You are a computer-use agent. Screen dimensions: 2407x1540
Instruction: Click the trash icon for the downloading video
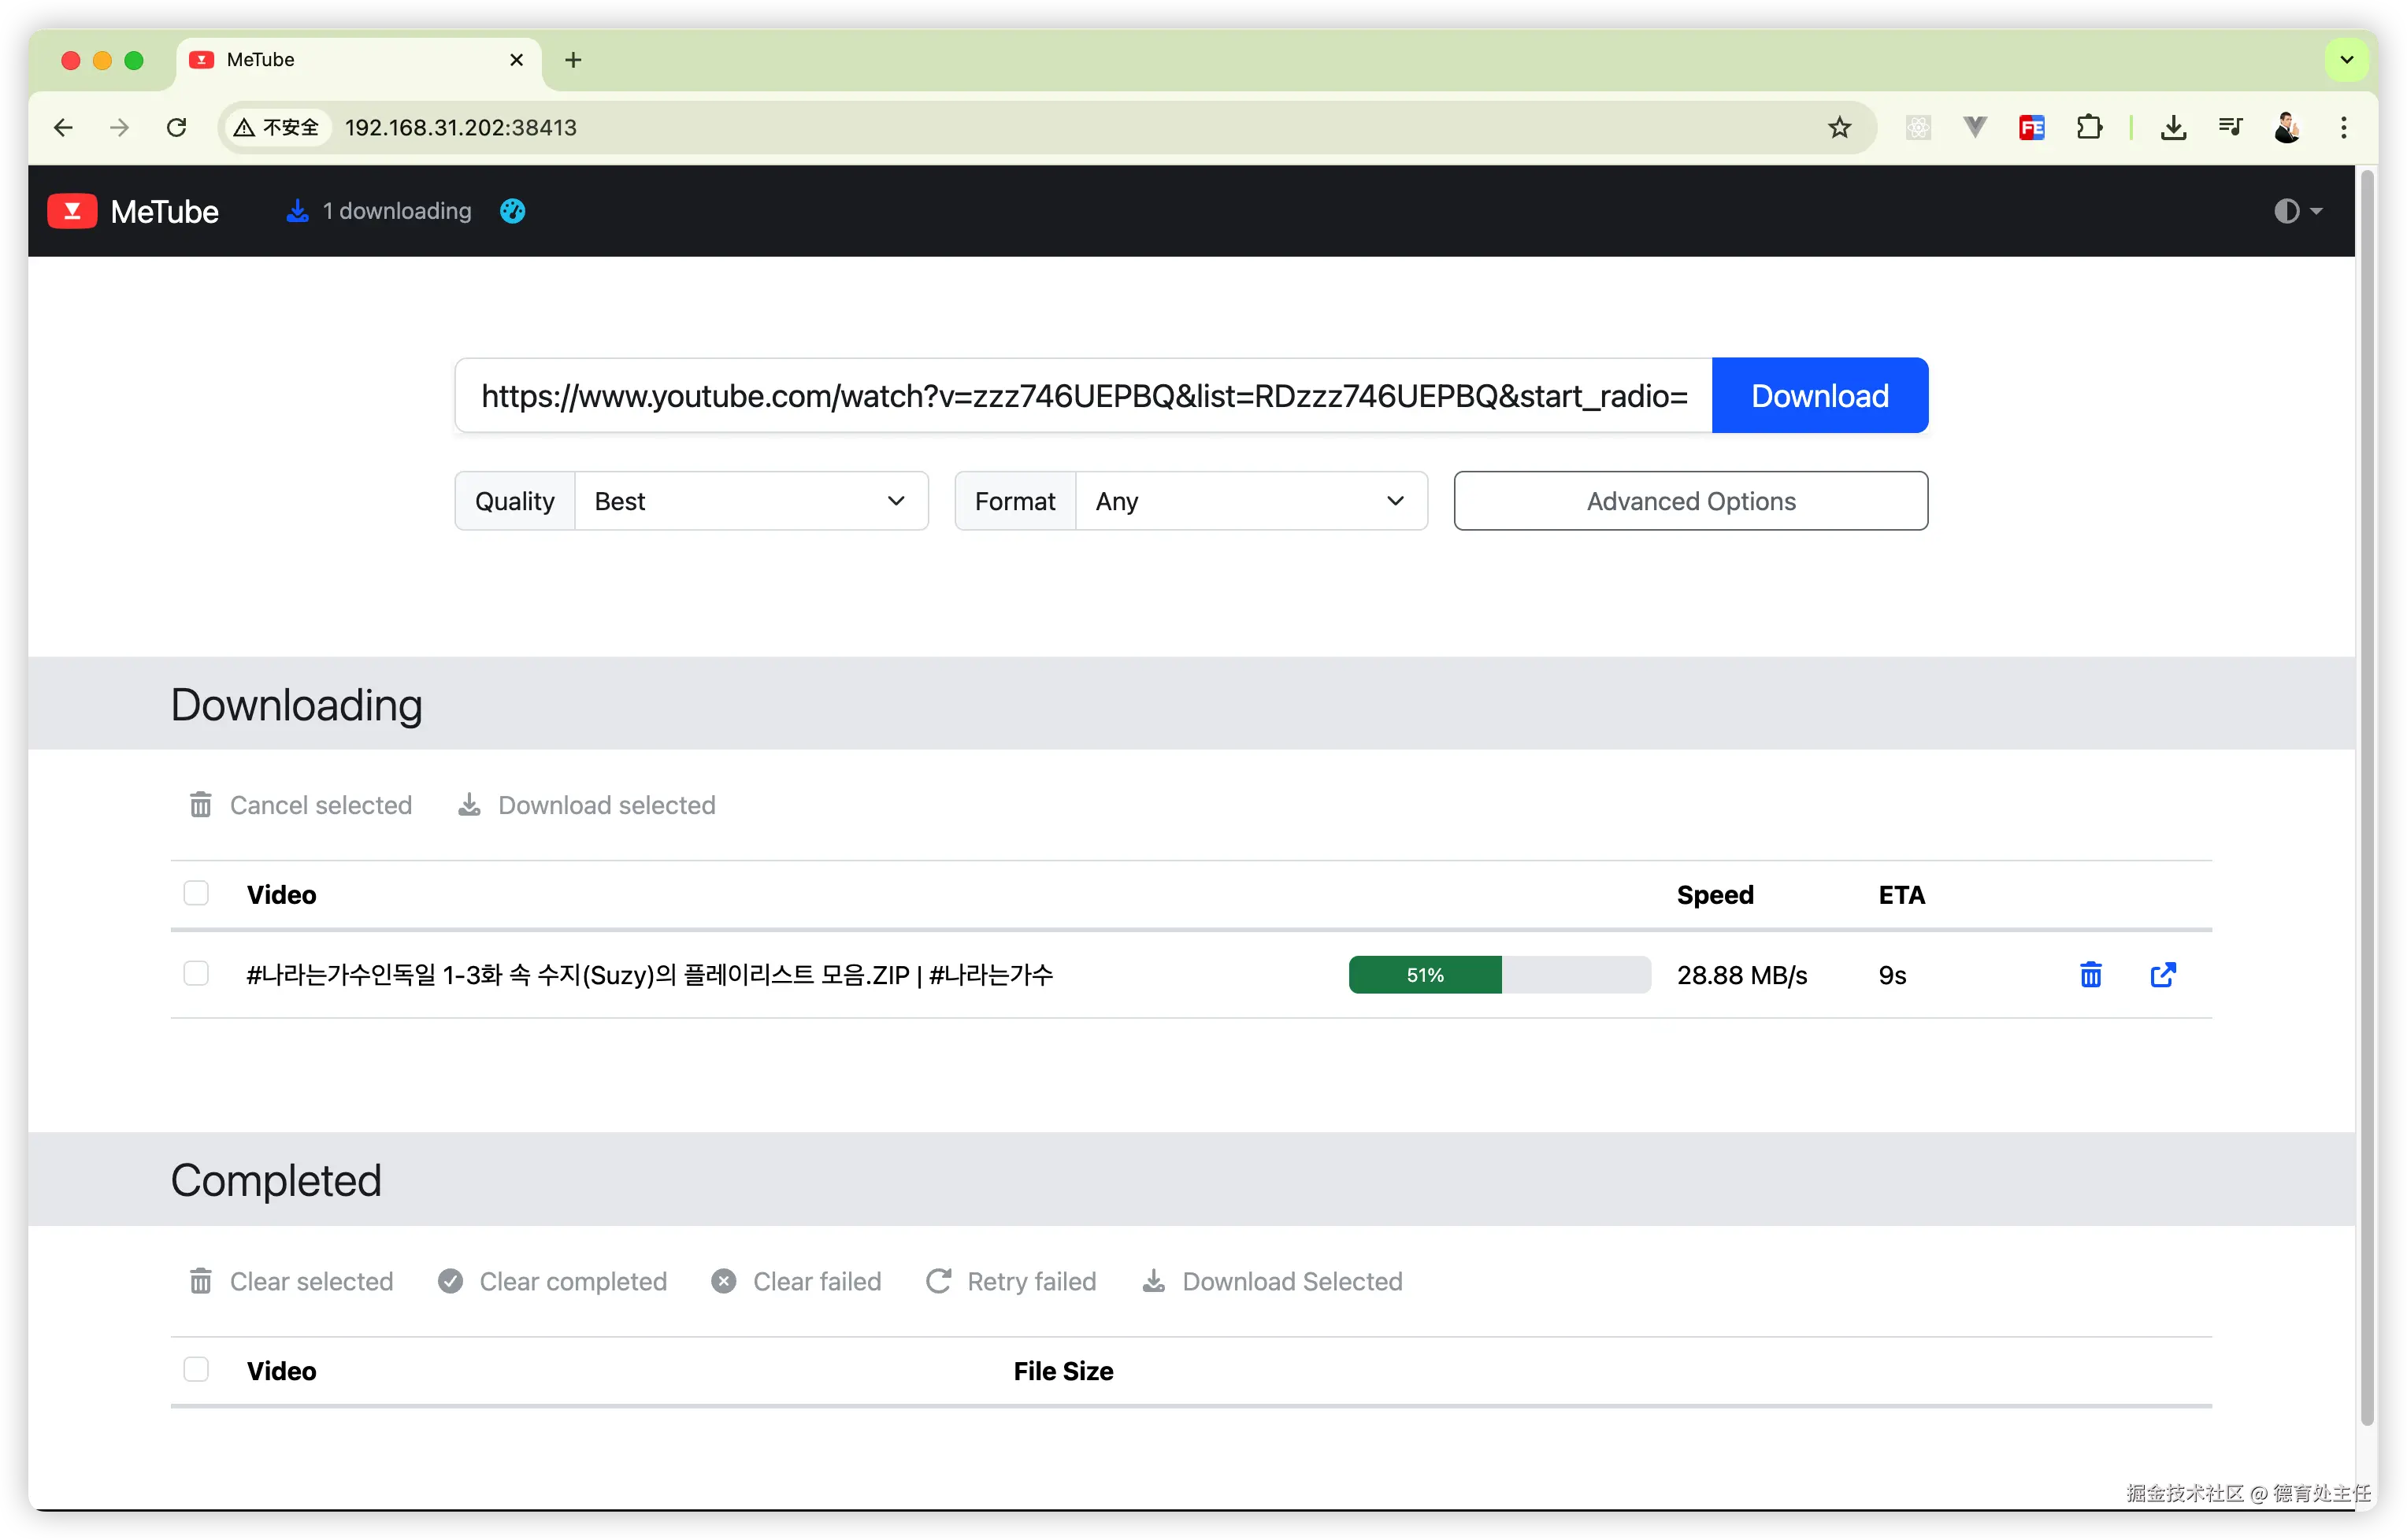click(2090, 974)
